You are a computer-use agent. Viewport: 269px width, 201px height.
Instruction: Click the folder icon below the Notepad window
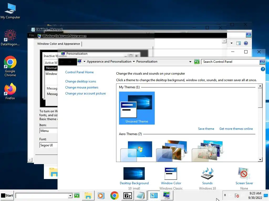(x=53, y=172)
